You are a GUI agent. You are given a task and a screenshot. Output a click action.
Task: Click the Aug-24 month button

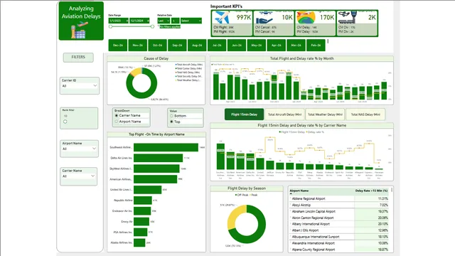[197, 46]
